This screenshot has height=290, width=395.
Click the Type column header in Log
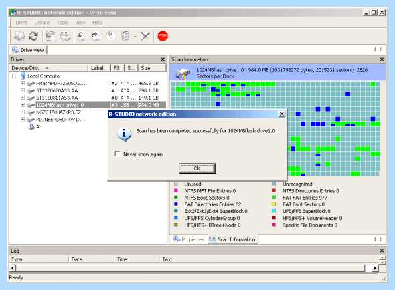[x=39, y=259]
